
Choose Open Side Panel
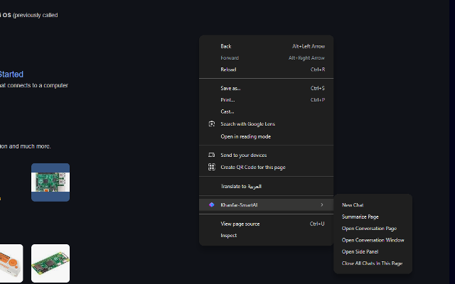point(360,251)
